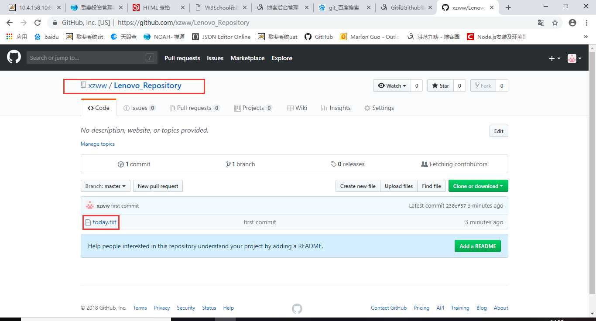Switch to the repository Issues tab
Viewport: 596px width, 321px height.
[139, 108]
